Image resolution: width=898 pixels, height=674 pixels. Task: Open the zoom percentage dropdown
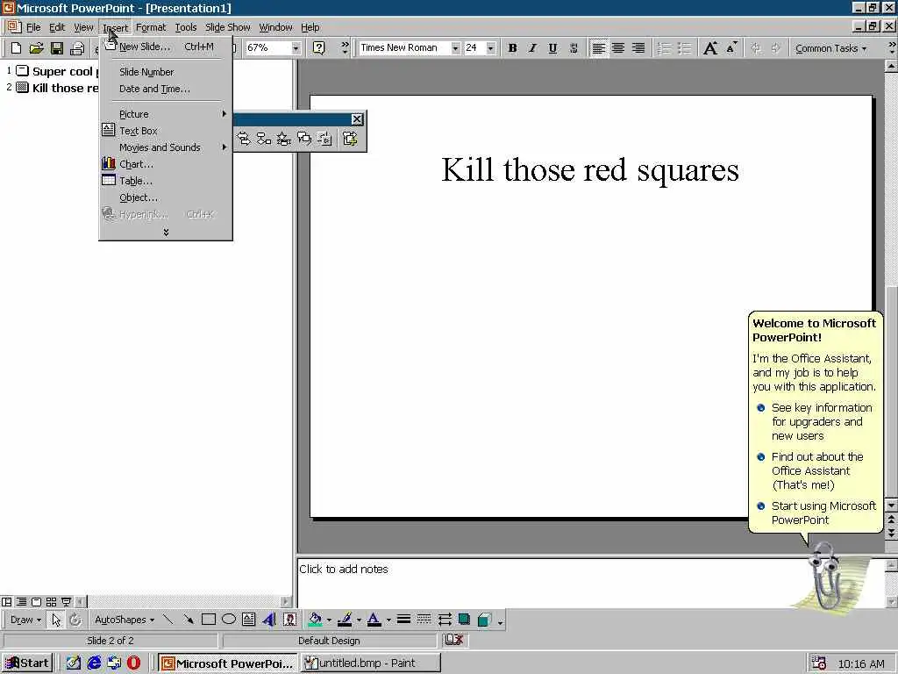point(296,48)
